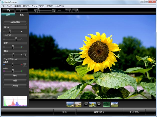Image resolution: width=157 pixels, height=117 pixels.
Task: Click the zoom in magnifier icon
Action: [54, 11]
